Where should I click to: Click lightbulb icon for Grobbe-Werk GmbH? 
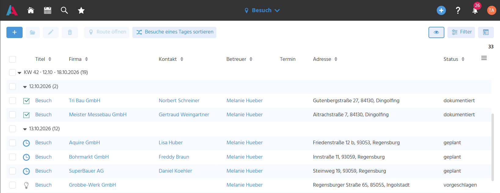pyautogui.click(x=27, y=185)
